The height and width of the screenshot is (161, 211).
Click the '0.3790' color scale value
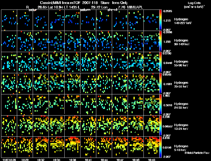[x=167, y=53]
